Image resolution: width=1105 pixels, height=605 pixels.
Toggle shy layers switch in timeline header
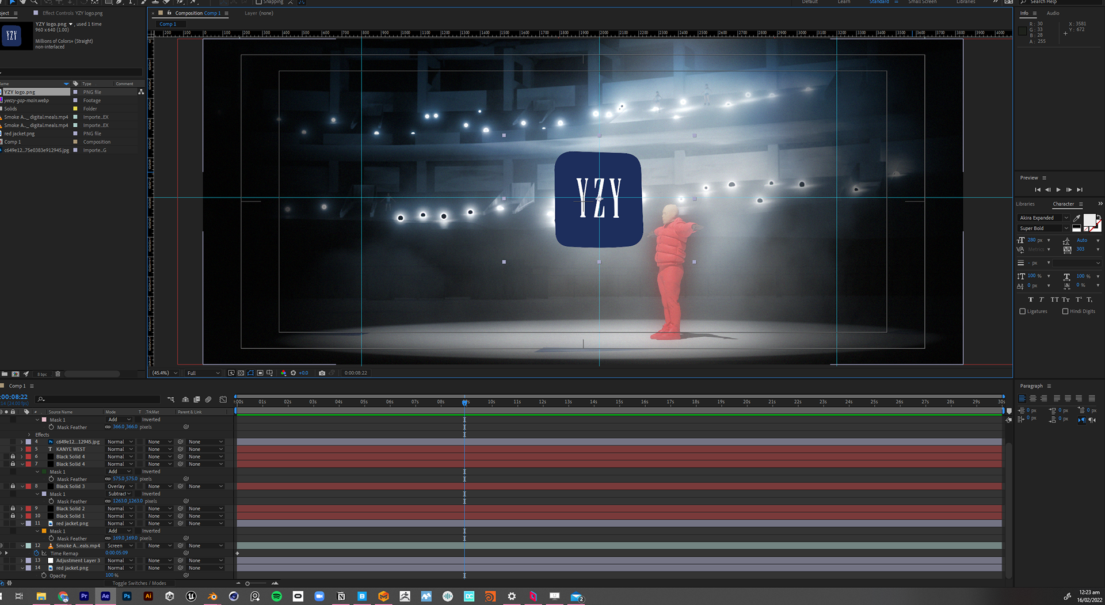(x=185, y=399)
